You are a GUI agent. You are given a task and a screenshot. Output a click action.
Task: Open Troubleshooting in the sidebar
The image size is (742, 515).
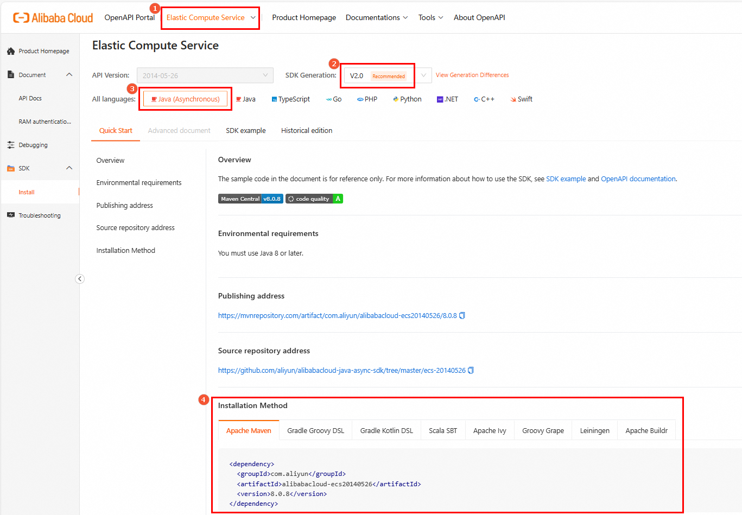[x=40, y=215]
